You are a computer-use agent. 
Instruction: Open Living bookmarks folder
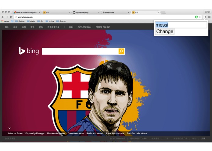pyautogui.click(x=50, y=21)
